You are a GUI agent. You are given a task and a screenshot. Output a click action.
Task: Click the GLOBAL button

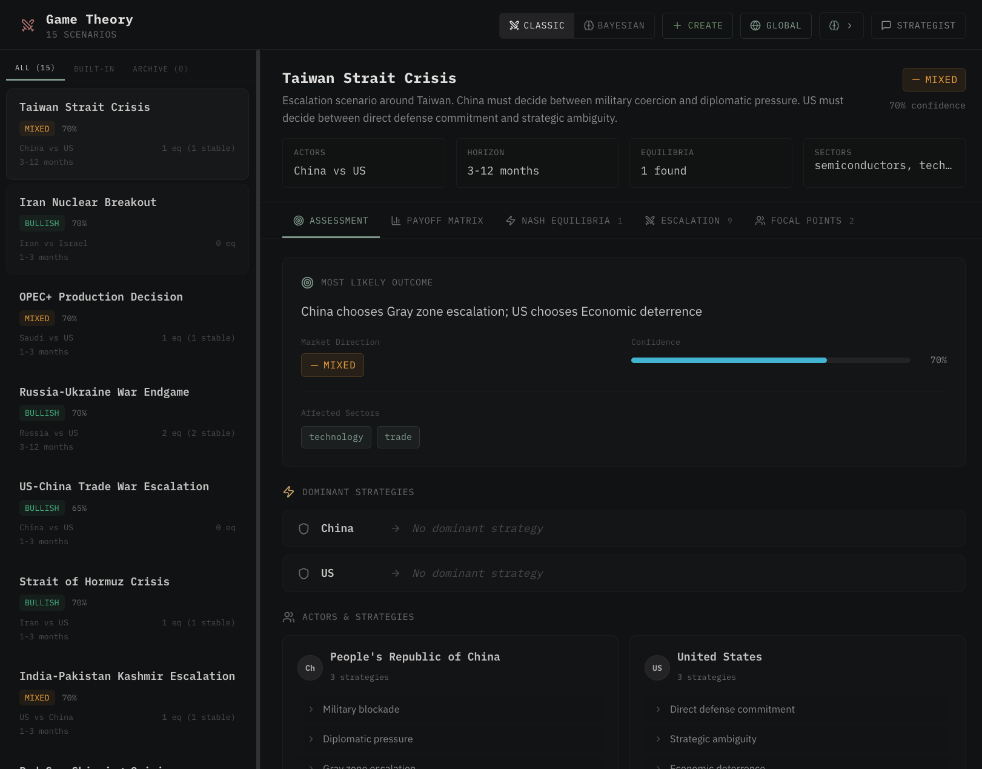click(776, 25)
